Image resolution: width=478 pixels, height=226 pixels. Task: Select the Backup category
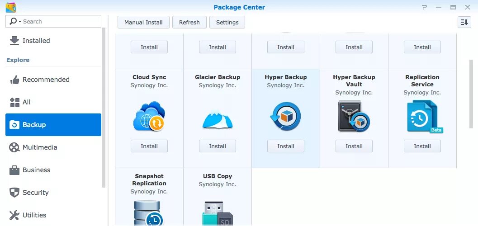pyautogui.click(x=53, y=125)
